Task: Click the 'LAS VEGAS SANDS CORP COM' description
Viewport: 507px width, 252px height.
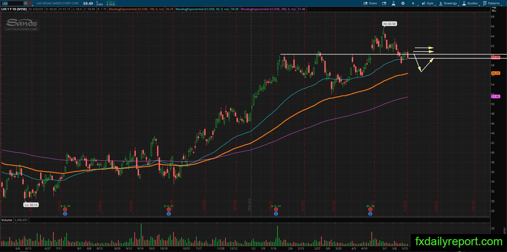Action: [x=57, y=3]
